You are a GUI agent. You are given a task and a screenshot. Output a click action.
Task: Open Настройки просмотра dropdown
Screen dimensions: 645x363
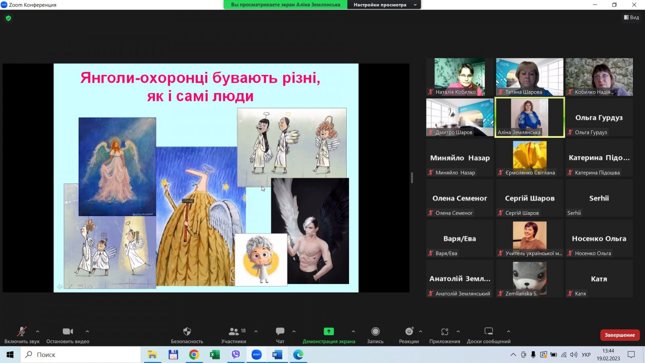384,5
